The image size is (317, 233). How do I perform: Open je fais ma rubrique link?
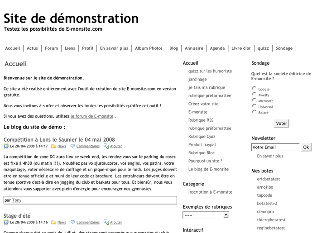(x=207, y=87)
